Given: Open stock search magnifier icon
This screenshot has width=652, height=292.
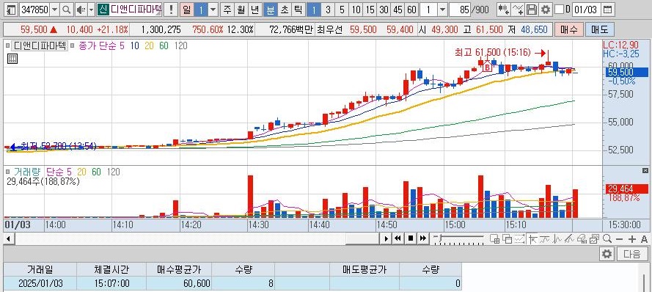Looking at the screenshot, I should pos(66,9).
